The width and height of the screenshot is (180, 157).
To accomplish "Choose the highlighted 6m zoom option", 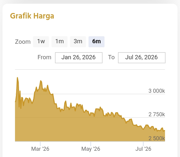I will [96, 42].
